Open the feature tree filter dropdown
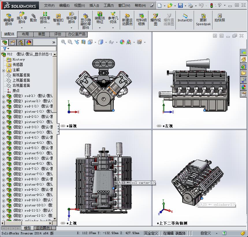The height and width of the screenshot is (237, 248). [x=6, y=49]
